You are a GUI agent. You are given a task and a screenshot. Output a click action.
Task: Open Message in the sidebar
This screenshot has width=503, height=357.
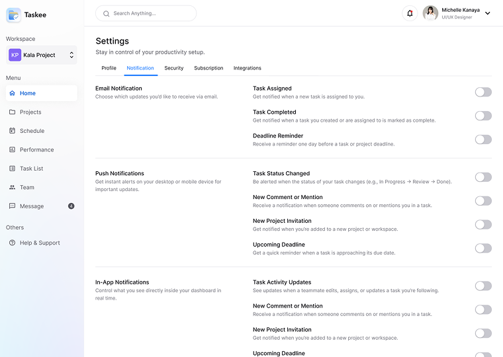42,206
